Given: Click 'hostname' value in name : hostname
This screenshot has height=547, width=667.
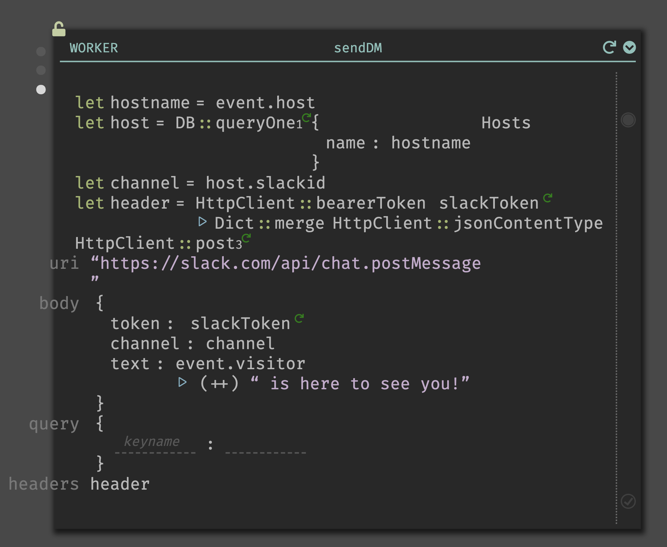Looking at the screenshot, I should 431,143.
